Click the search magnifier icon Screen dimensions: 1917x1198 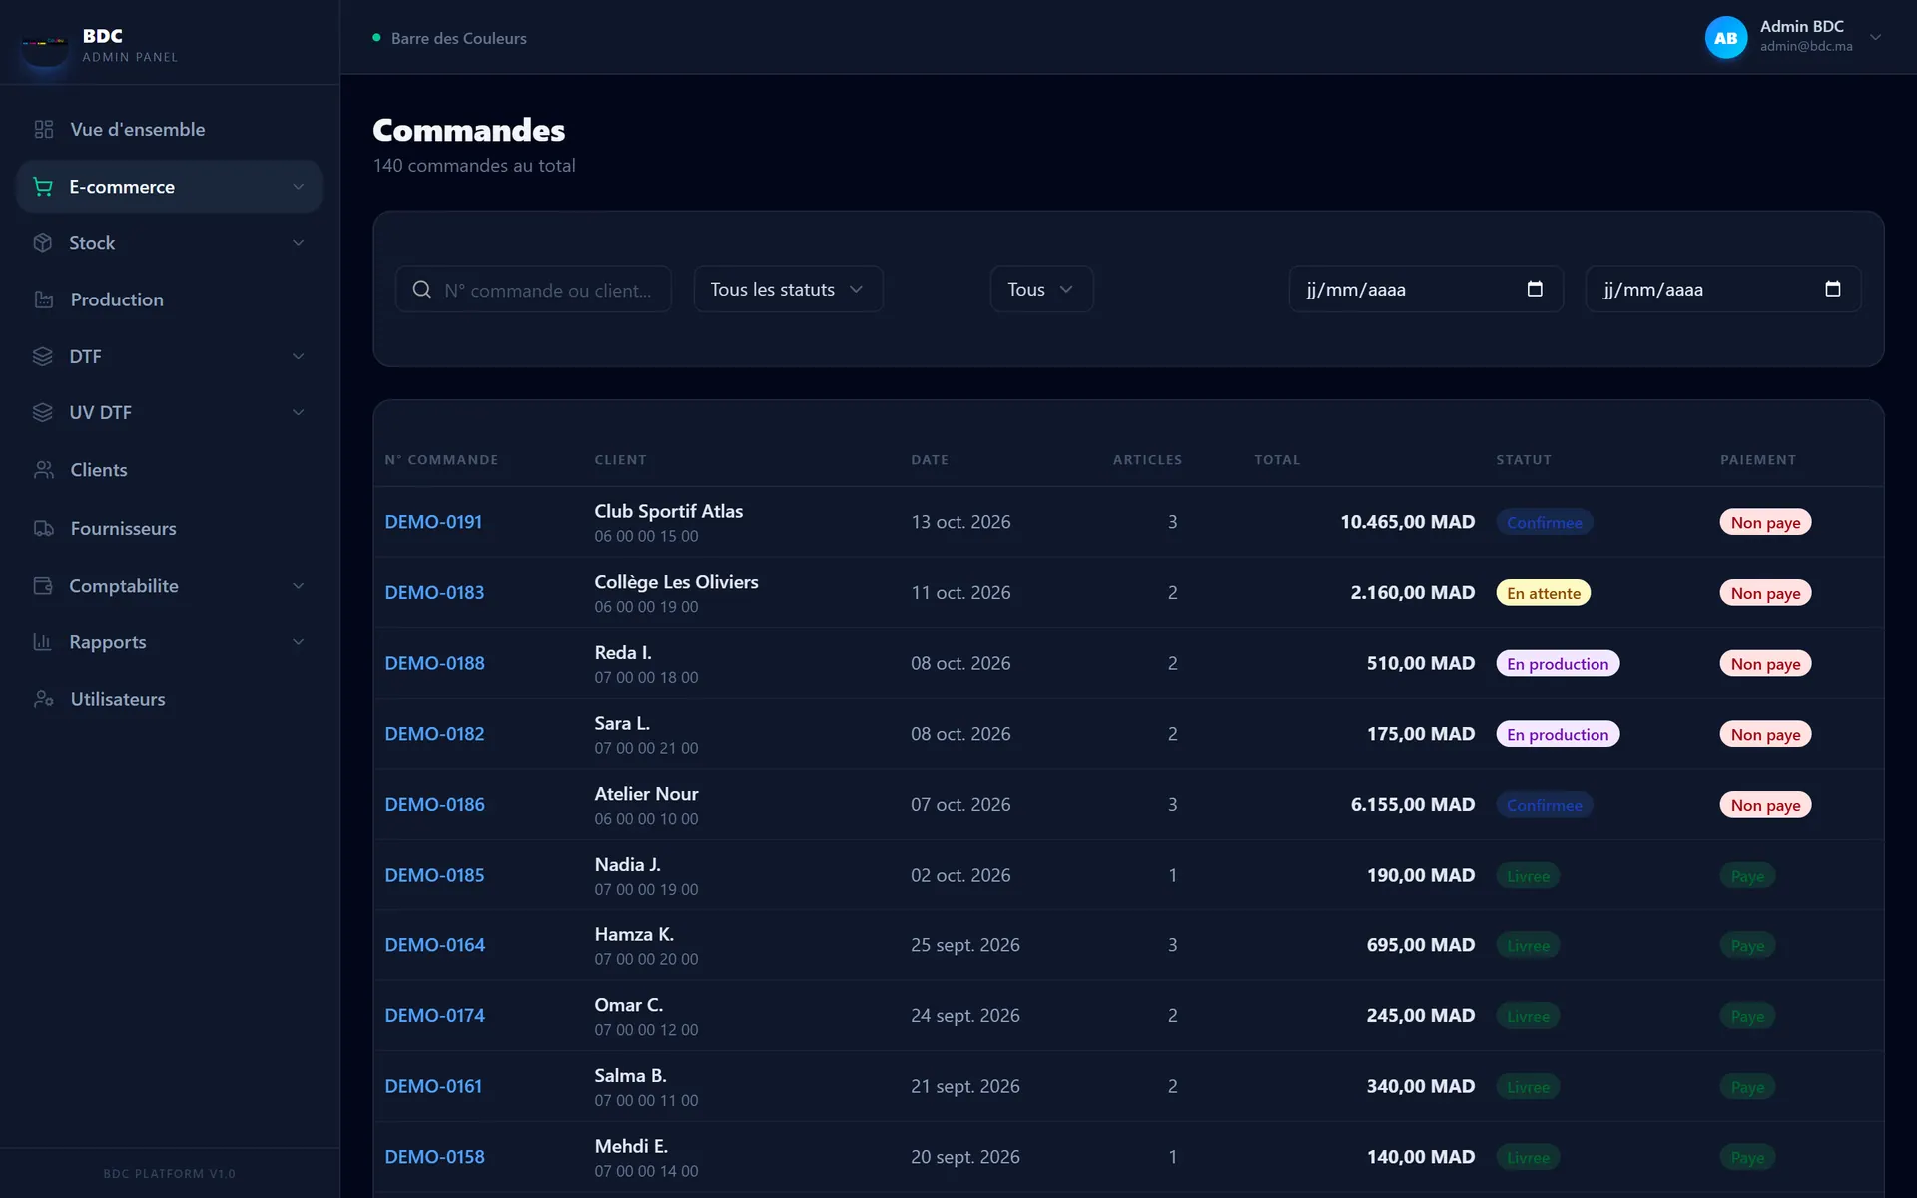(422, 290)
